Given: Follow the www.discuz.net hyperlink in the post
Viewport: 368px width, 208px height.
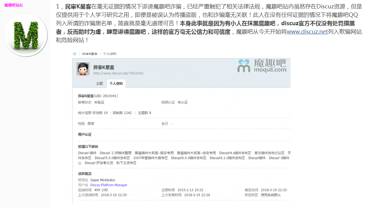Looking at the screenshot, I should point(307,31).
